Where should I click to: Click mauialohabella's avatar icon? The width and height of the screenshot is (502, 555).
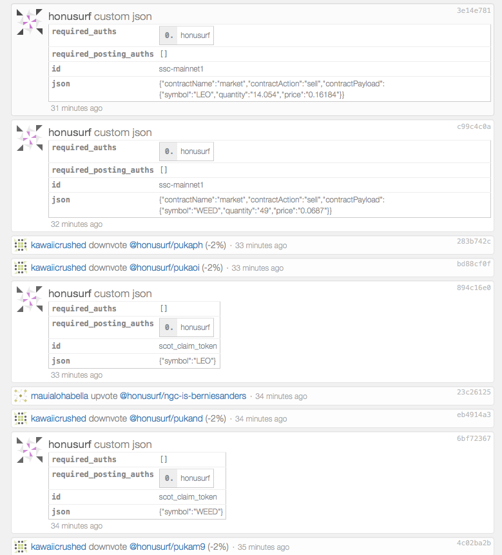click(x=21, y=396)
